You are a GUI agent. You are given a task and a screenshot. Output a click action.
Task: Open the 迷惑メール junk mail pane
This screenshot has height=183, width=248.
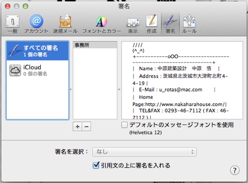65,24
